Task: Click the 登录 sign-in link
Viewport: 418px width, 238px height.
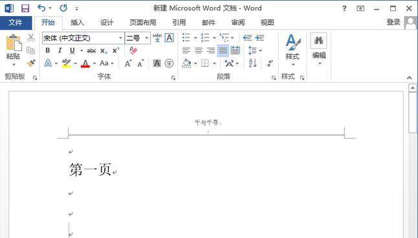Action: click(x=393, y=22)
